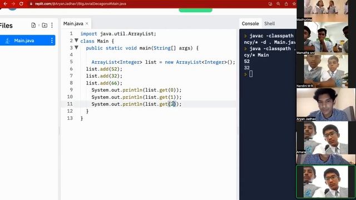The height and width of the screenshot is (200, 356).
Task: Go back with browser back arrow
Action: (x=5, y=4)
